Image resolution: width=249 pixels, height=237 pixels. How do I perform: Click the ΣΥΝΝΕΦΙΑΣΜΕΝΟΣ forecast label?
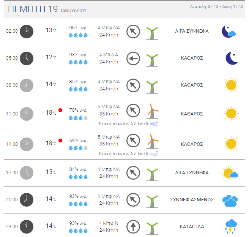pyautogui.click(x=192, y=200)
